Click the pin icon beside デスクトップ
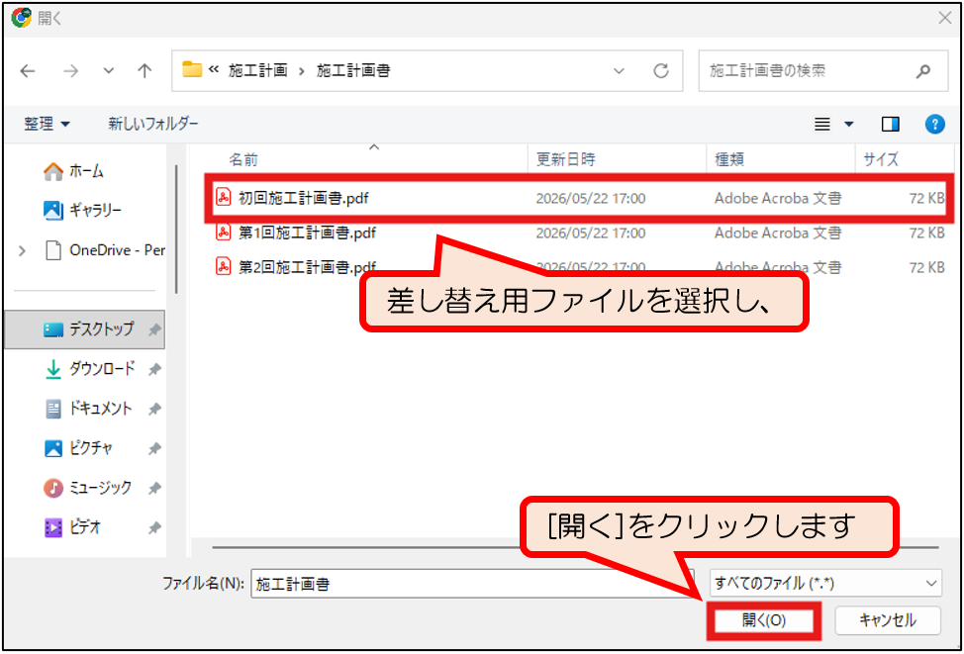Image resolution: width=964 pixels, height=654 pixels. pos(154,330)
